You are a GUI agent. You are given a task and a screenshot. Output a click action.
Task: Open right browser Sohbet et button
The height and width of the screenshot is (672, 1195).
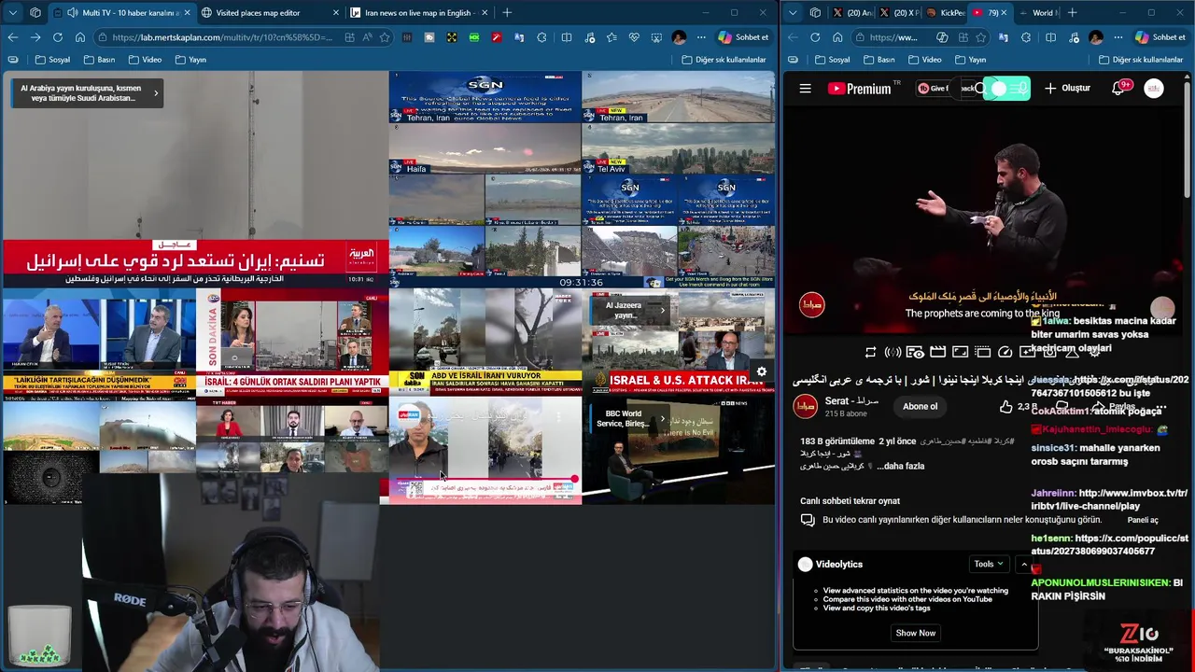click(x=1160, y=37)
